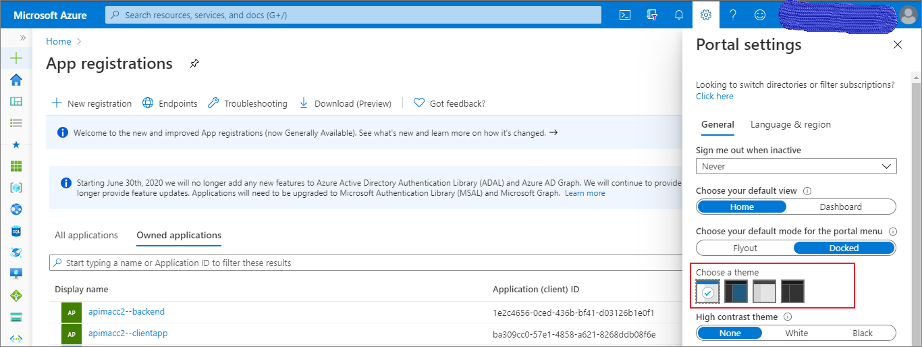This screenshot has height=347, width=922.
Task: Expand the left portal menu chevrons
Action: (x=22, y=38)
